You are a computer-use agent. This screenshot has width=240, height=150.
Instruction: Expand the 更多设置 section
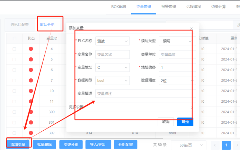tap(132, 107)
